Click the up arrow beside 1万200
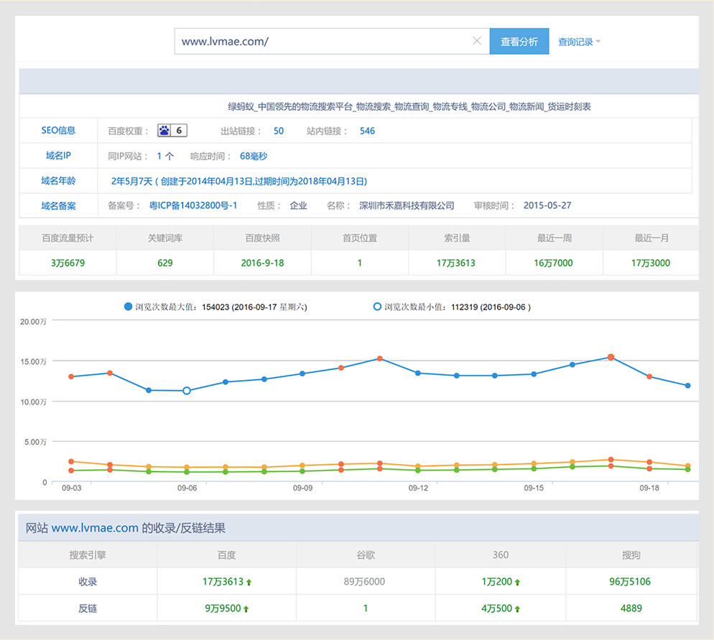 [517, 583]
